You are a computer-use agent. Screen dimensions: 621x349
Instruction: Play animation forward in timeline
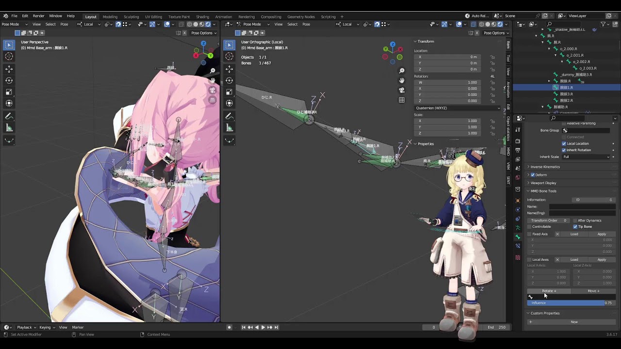pyautogui.click(x=263, y=327)
